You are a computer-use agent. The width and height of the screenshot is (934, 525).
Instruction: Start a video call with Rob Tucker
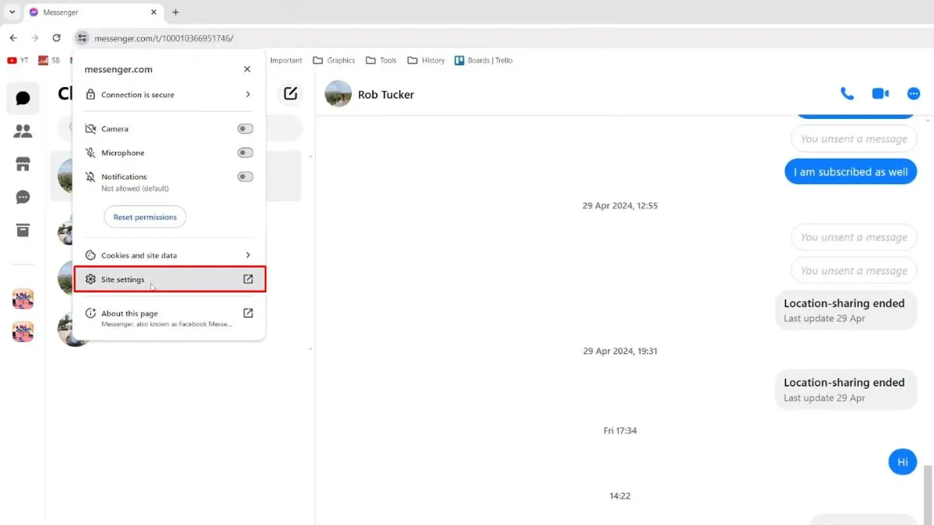(x=880, y=93)
